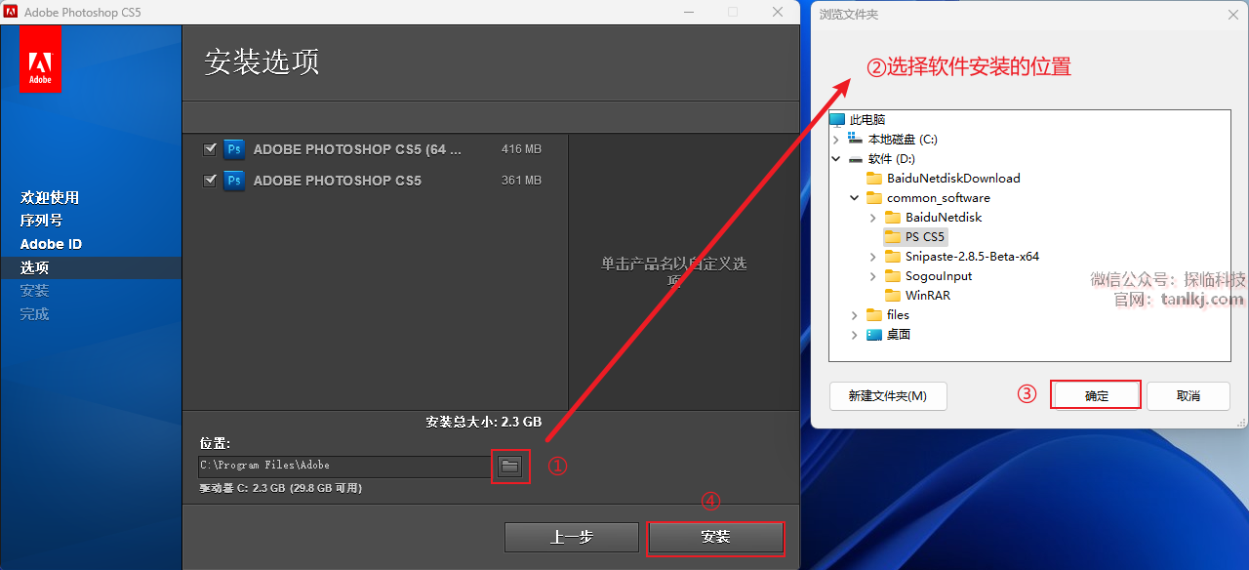Click Adobe Photoshop CS5 title bar icon
This screenshot has width=1249, height=570.
[x=11, y=12]
